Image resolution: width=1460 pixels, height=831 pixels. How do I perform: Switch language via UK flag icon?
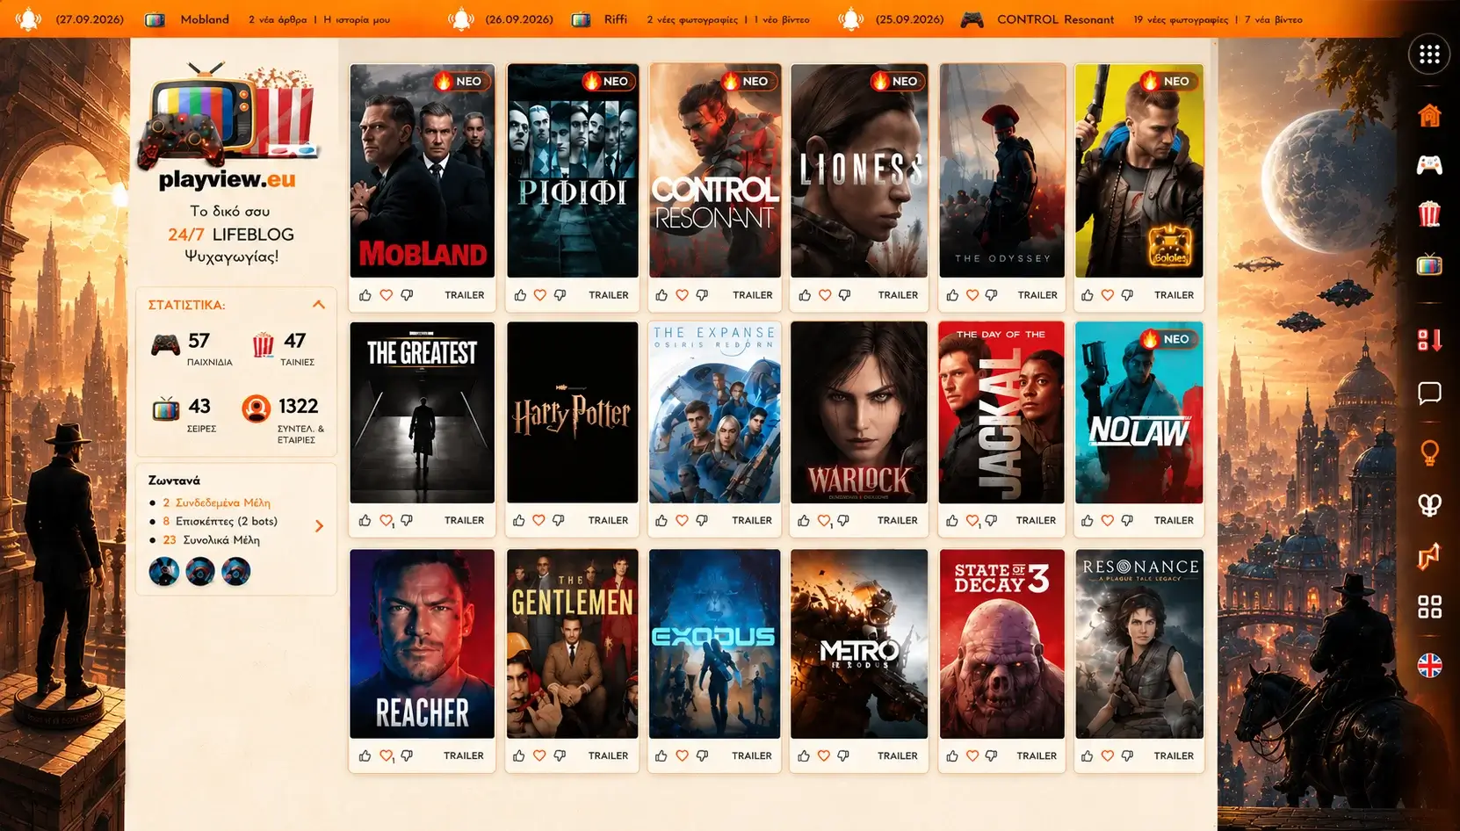[1429, 666]
